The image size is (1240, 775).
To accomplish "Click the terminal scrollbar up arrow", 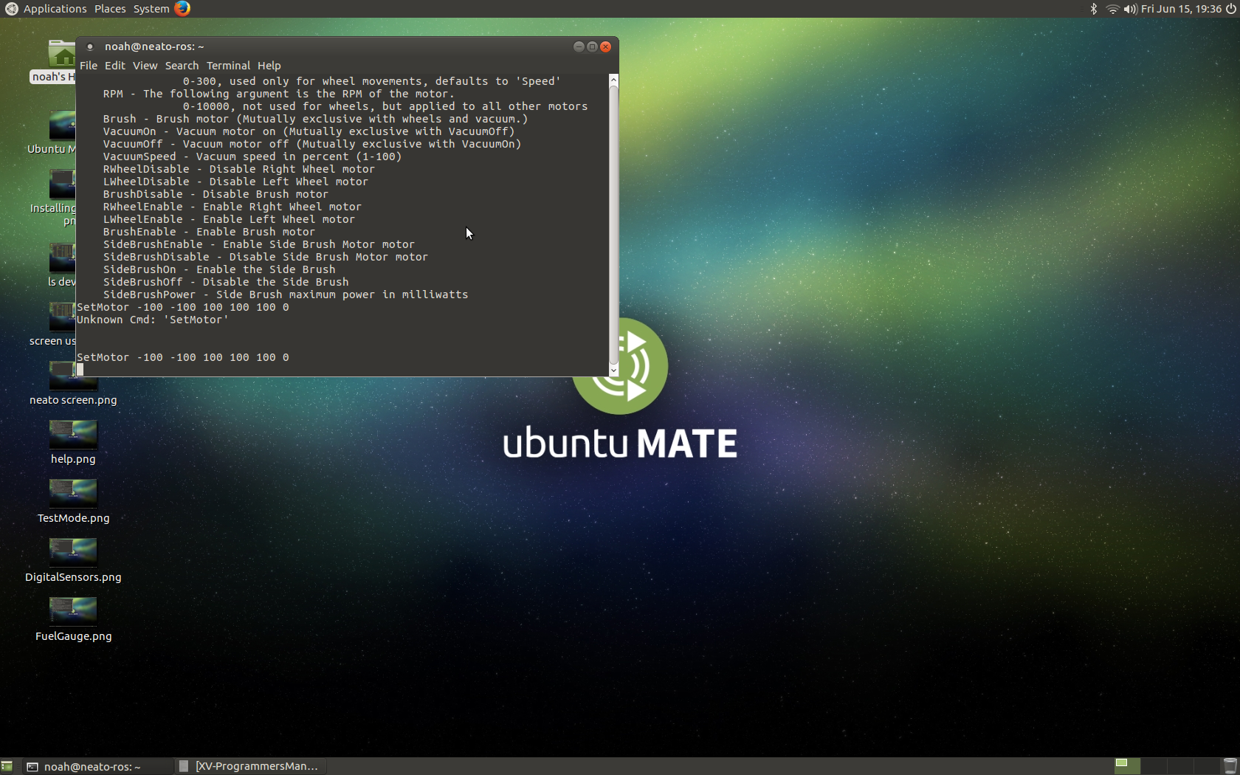I will [x=613, y=79].
